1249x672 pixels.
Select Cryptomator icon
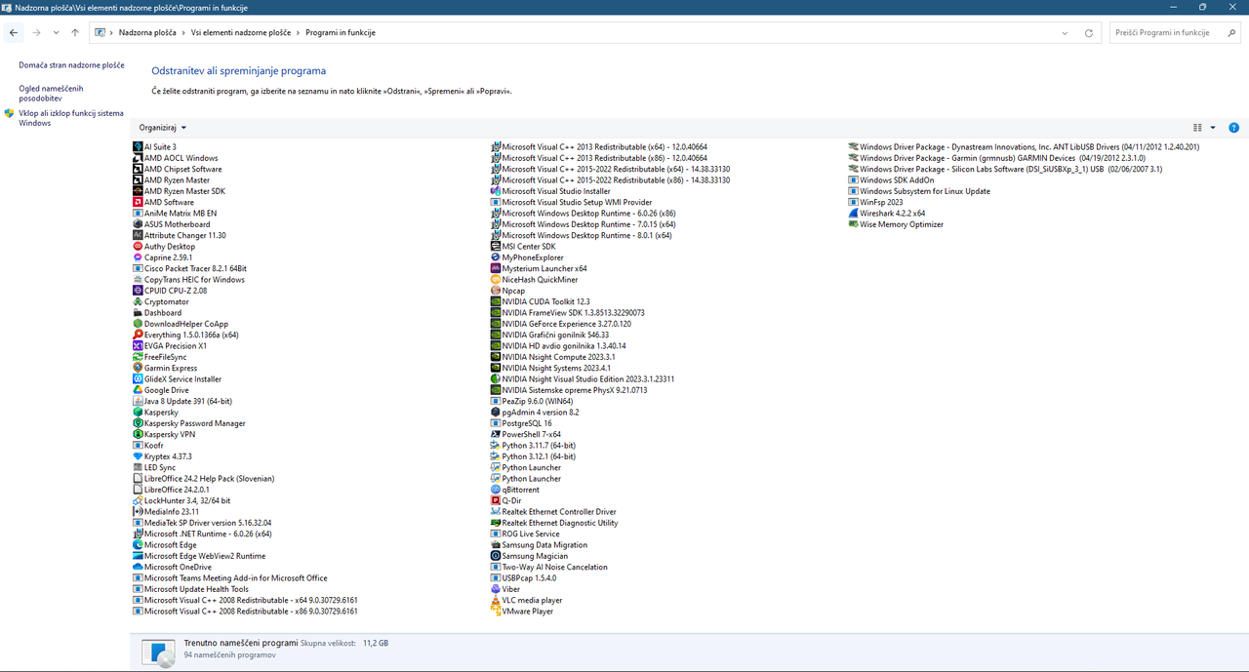tap(137, 301)
